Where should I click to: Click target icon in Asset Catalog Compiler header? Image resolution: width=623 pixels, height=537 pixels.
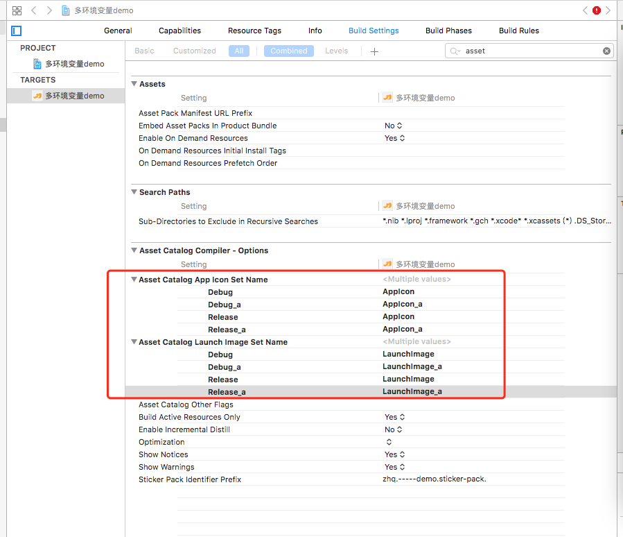tap(387, 264)
